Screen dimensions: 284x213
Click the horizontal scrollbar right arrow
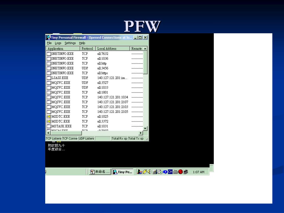tap(141, 133)
